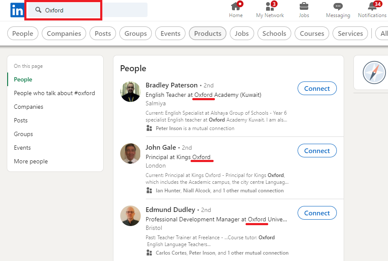Filter results by Groups

(x=136, y=33)
